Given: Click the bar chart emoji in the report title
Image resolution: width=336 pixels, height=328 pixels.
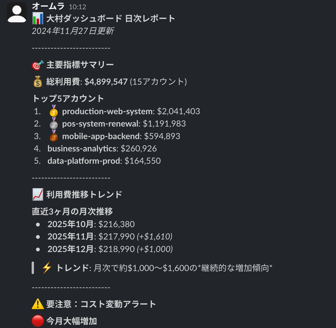Looking at the screenshot, I should tap(37, 18).
